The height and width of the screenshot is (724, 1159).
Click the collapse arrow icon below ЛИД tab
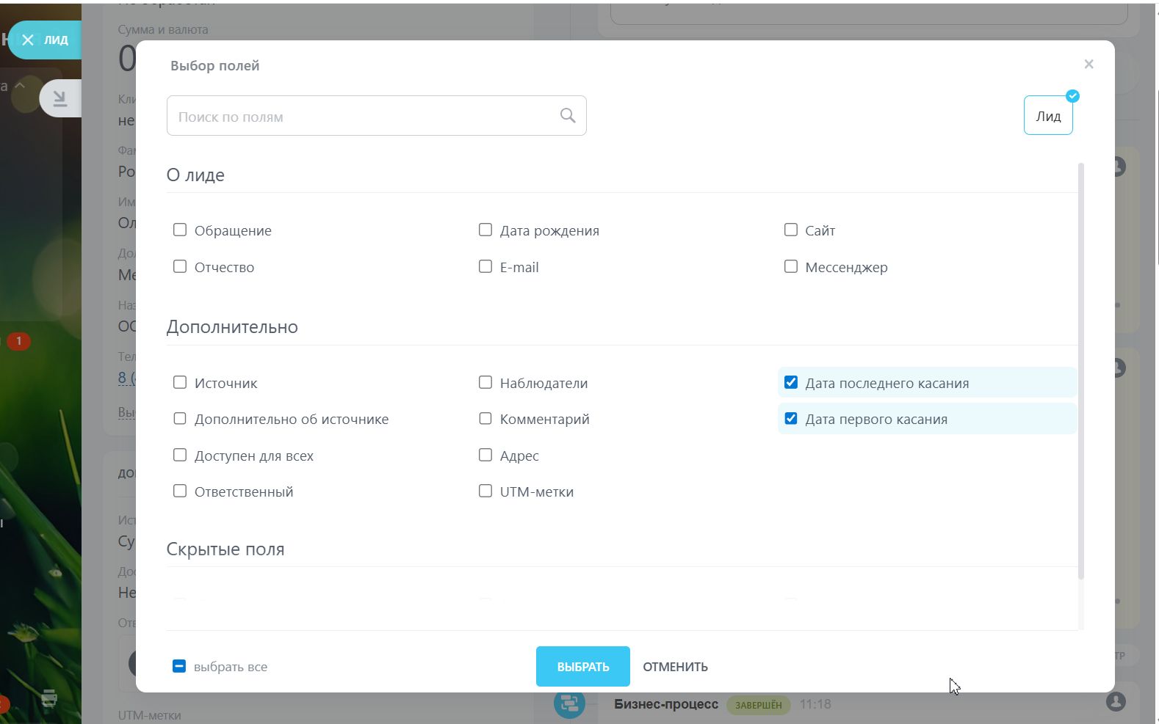click(59, 98)
